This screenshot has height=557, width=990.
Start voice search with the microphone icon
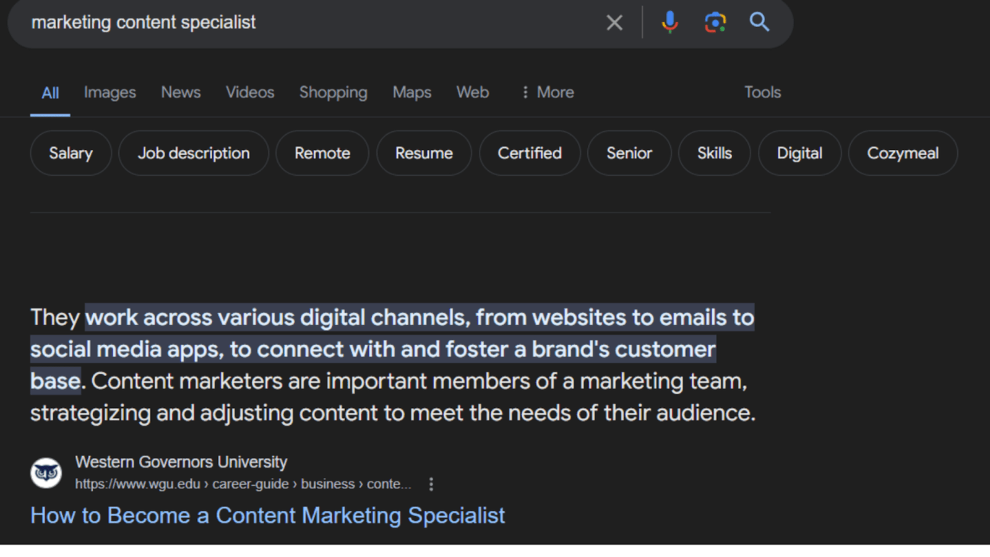pos(669,23)
